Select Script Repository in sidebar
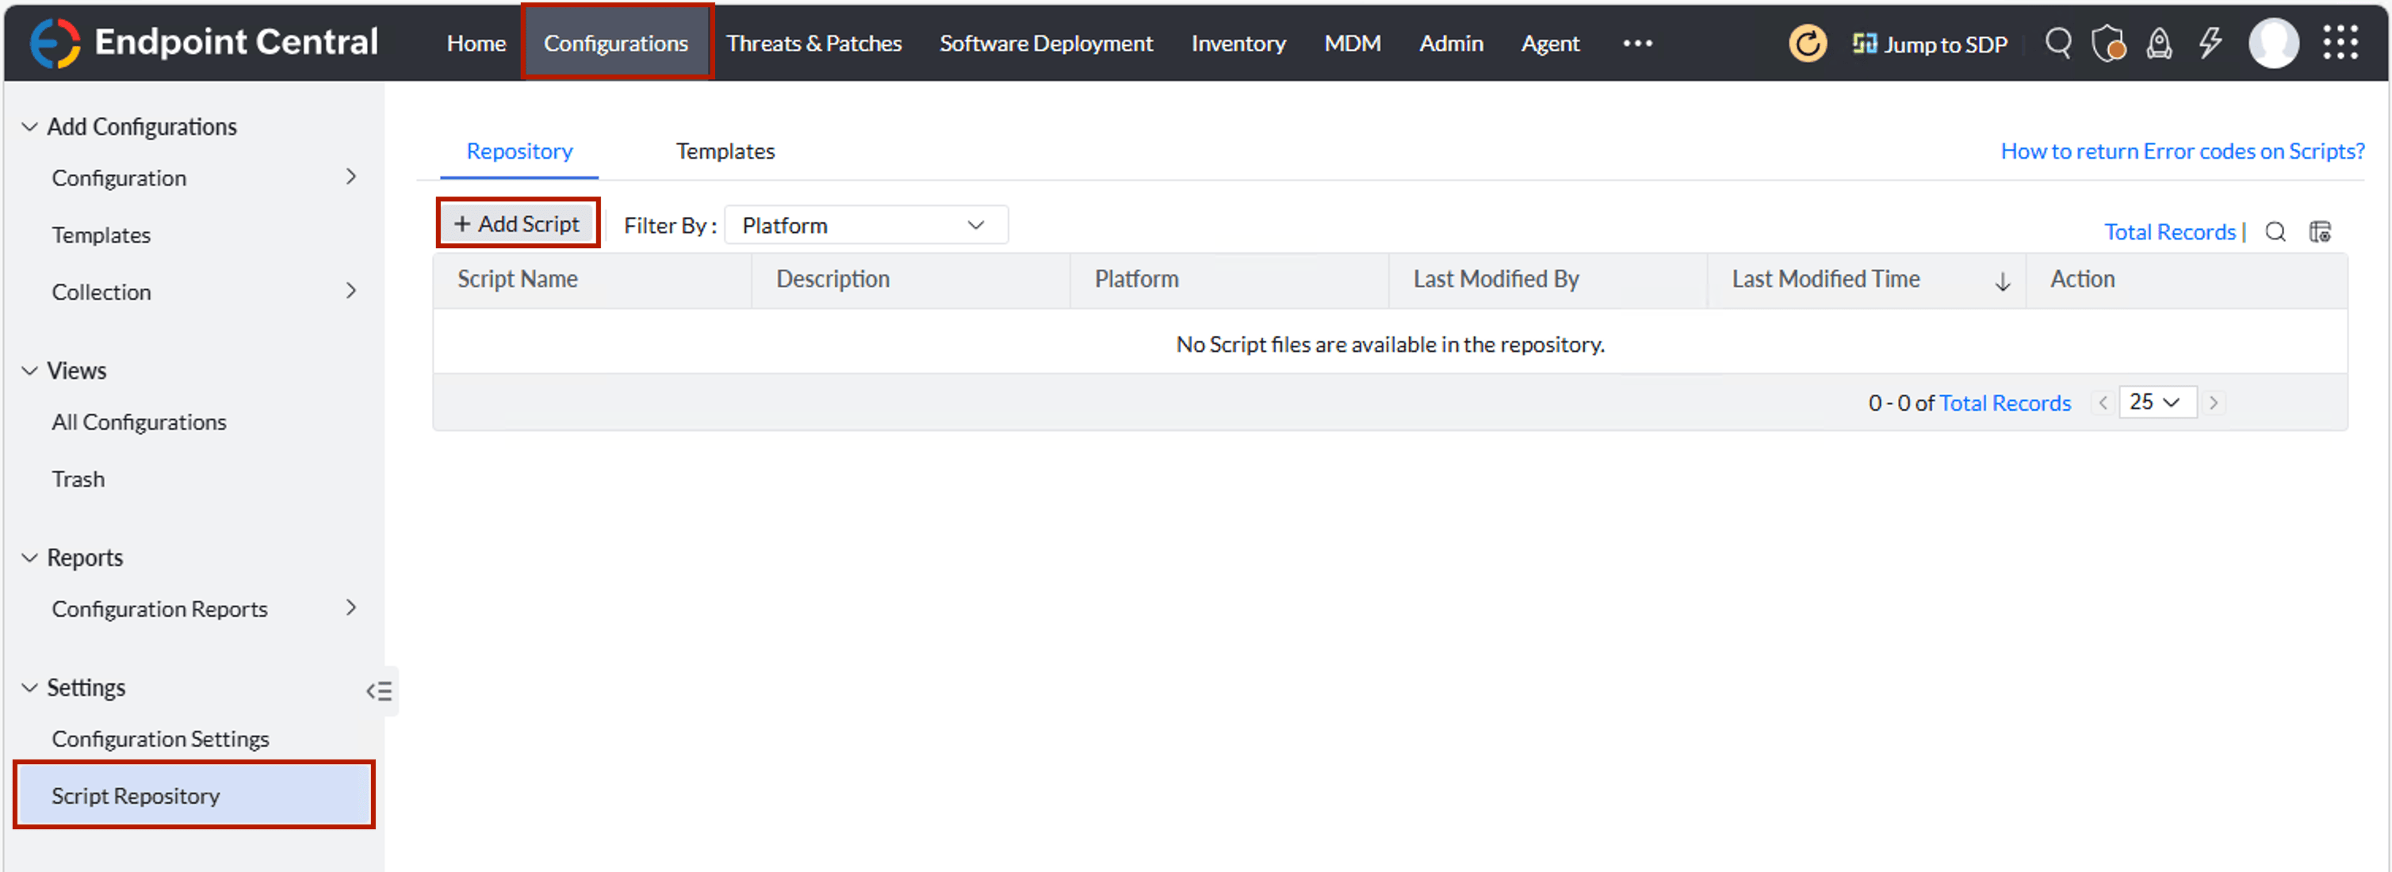Screen dimensions: 2392x872 click(194, 795)
